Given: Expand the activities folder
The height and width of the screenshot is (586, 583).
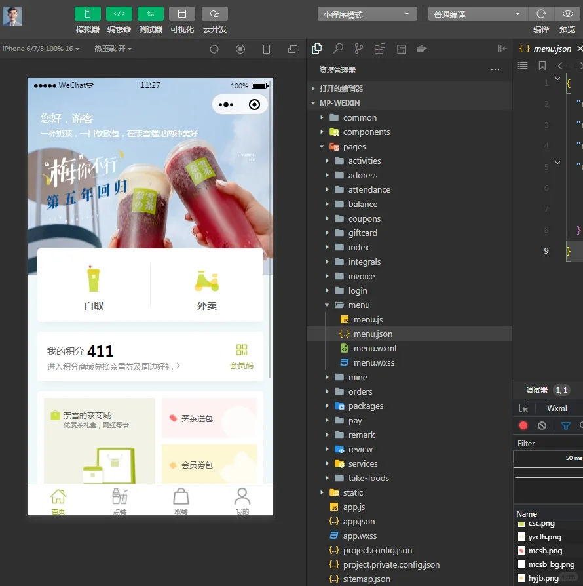Looking at the screenshot, I should (x=409, y=161).
